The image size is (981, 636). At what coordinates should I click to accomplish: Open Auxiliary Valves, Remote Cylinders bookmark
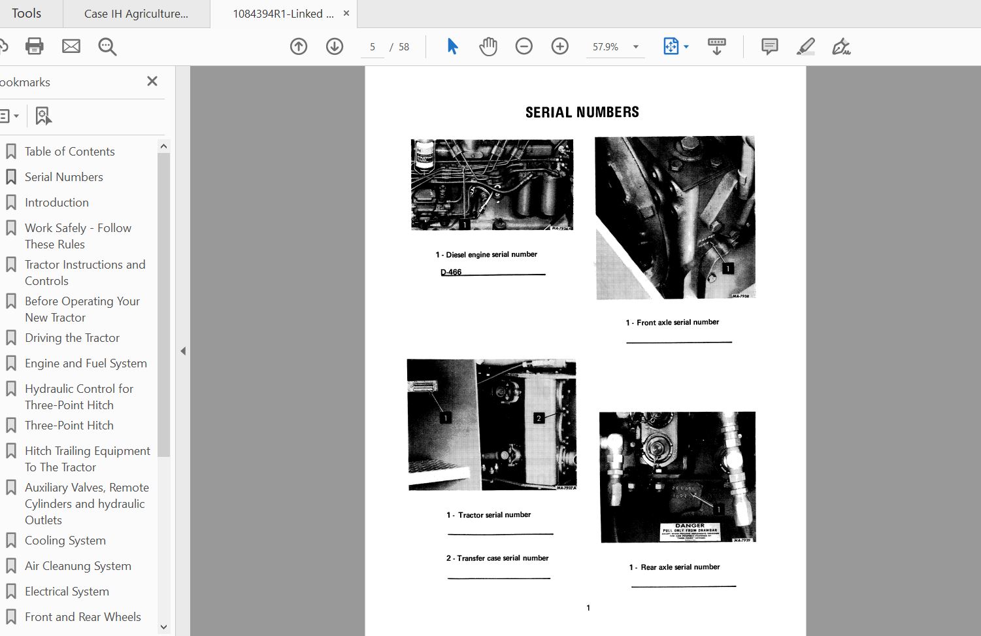pos(87,504)
